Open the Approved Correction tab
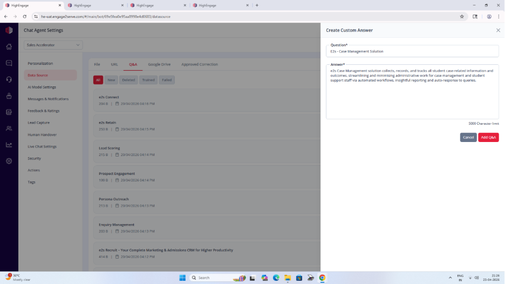The width and height of the screenshot is (505, 284). (x=200, y=64)
